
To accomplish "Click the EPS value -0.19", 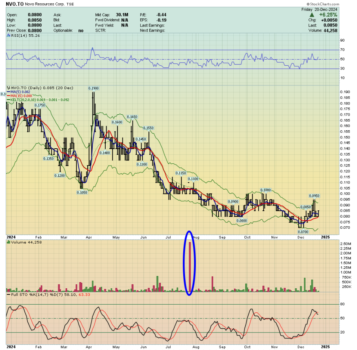I will click(161, 20).
